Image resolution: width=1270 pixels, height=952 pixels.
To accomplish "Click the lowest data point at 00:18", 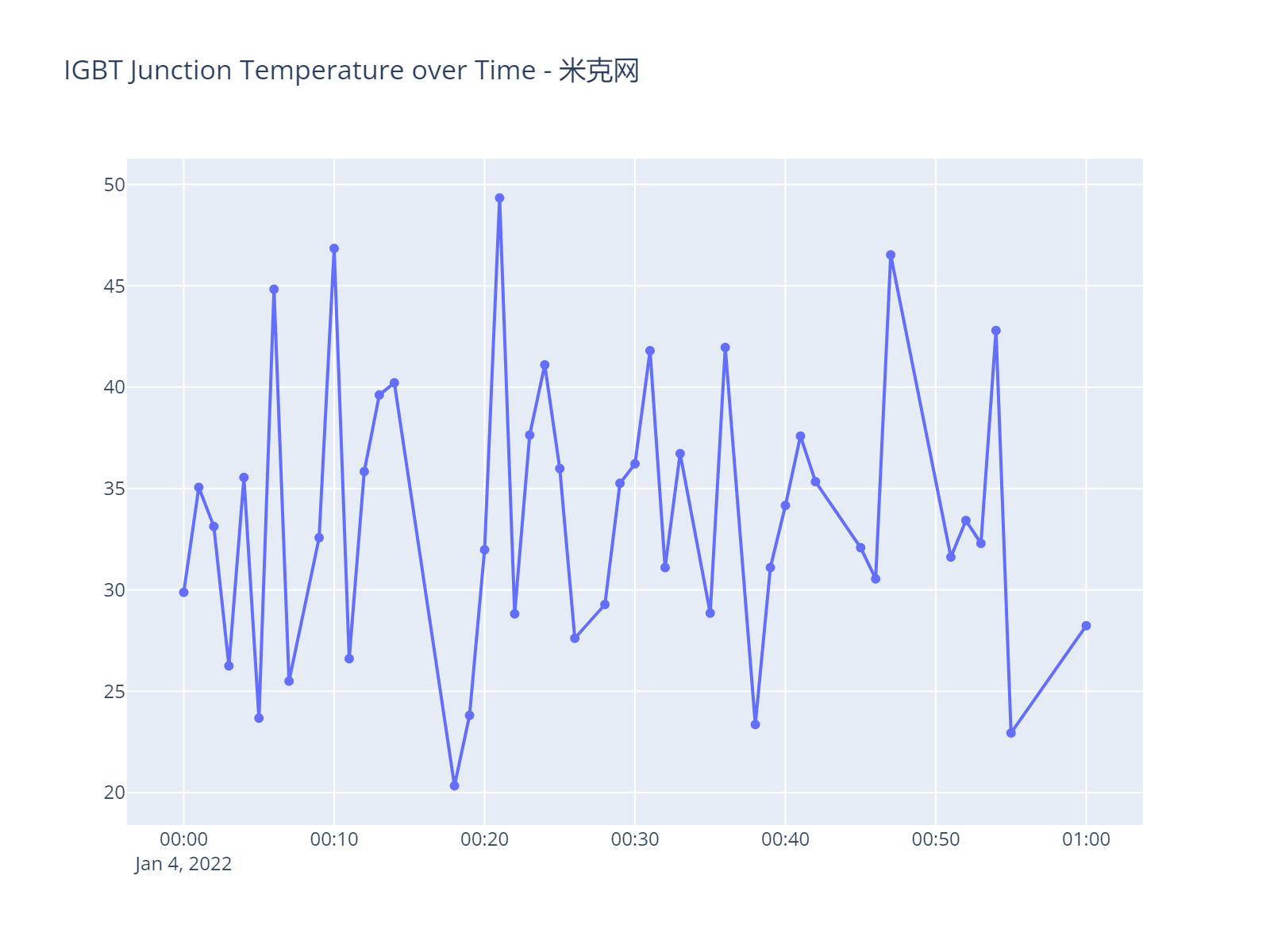I will (454, 785).
